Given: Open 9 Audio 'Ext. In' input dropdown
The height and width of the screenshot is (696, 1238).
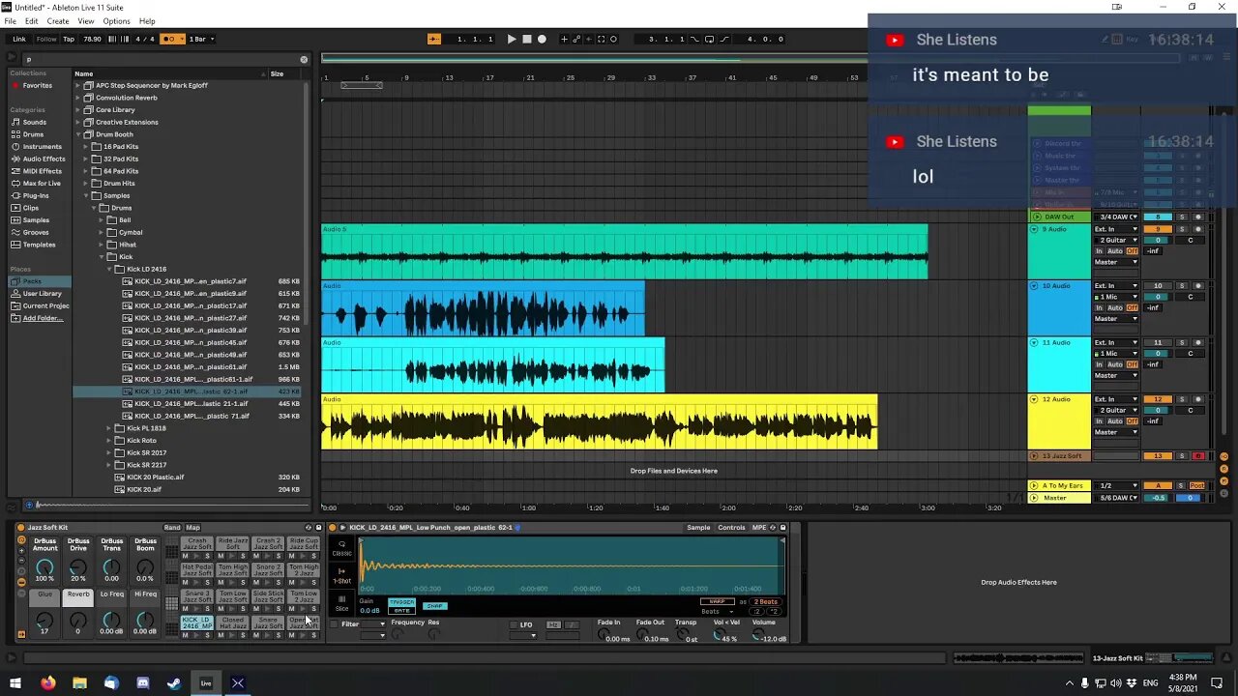Looking at the screenshot, I should (1116, 229).
